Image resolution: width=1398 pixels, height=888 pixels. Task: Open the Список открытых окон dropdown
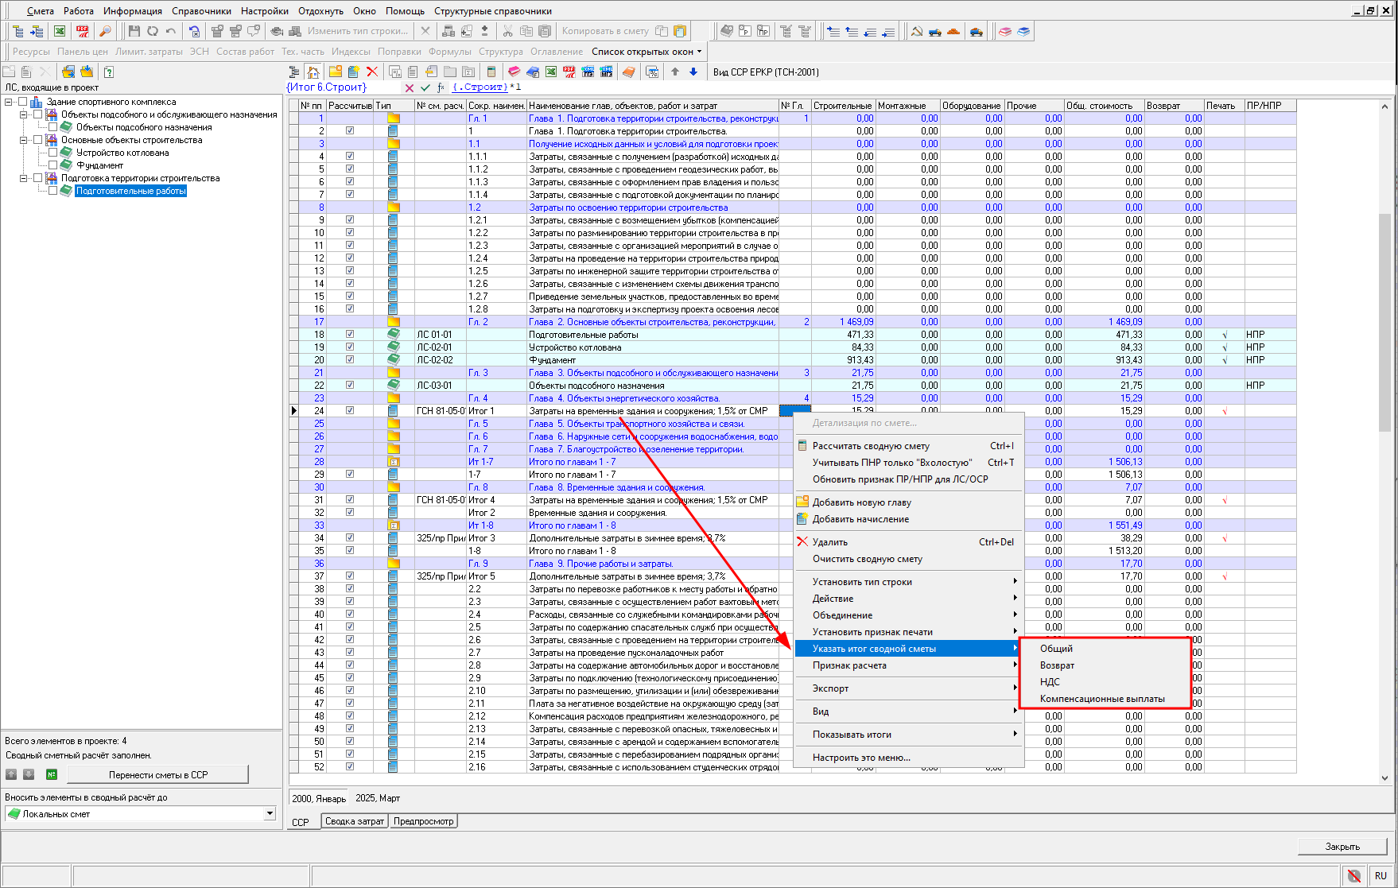[647, 52]
